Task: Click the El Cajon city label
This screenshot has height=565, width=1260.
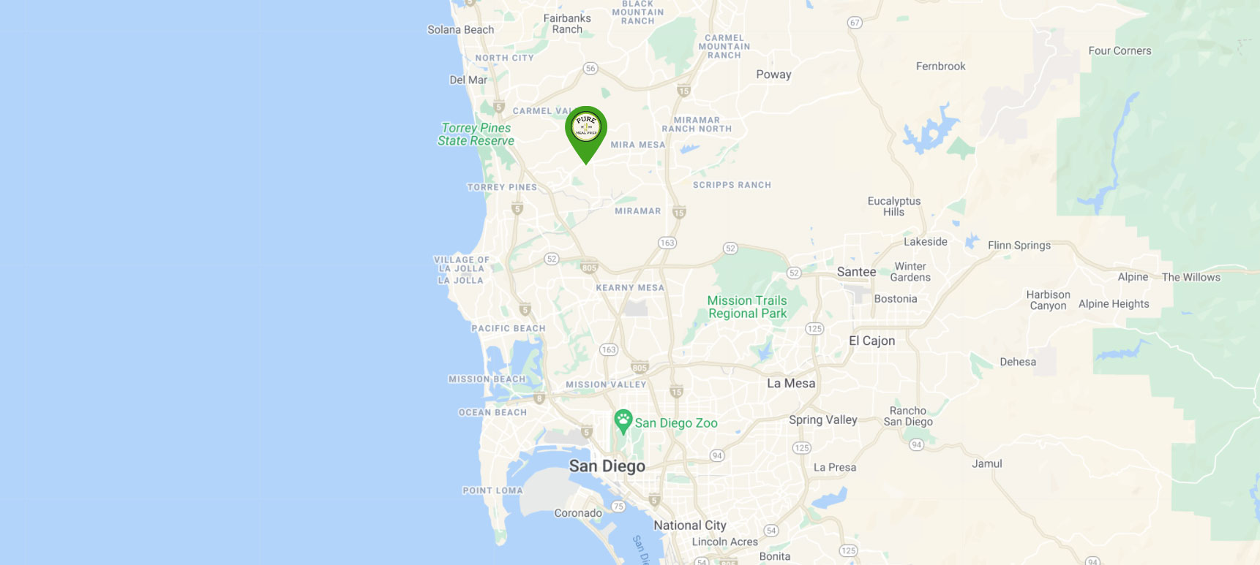Action: (x=871, y=341)
